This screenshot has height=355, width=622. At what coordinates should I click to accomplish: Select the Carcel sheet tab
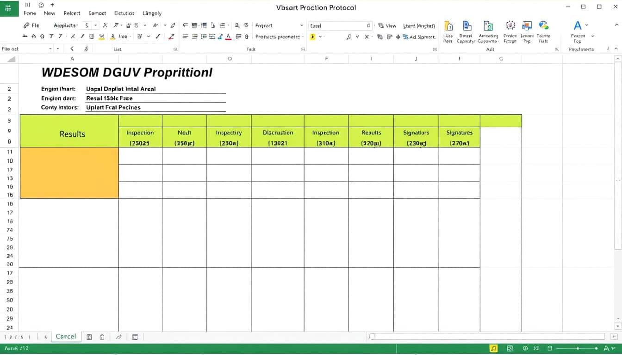(x=66, y=336)
